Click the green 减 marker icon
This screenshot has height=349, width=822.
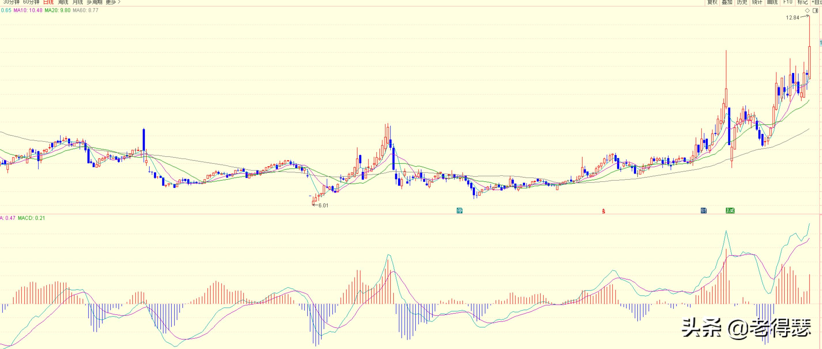tap(730, 210)
